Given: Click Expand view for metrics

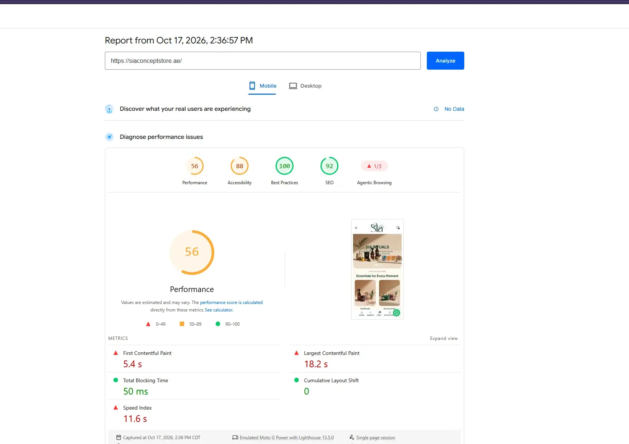Looking at the screenshot, I should [x=444, y=338].
